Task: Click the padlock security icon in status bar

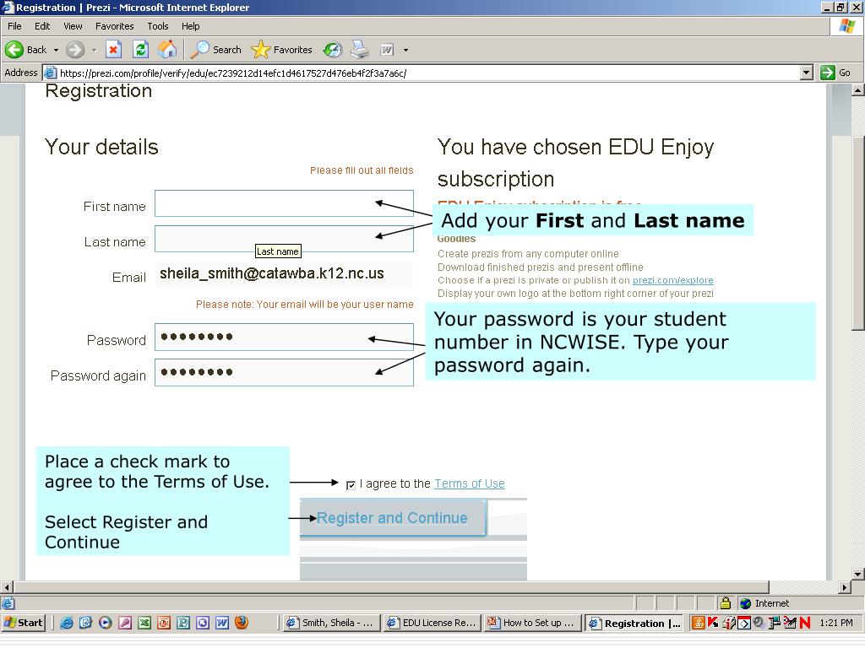Action: coord(726,603)
